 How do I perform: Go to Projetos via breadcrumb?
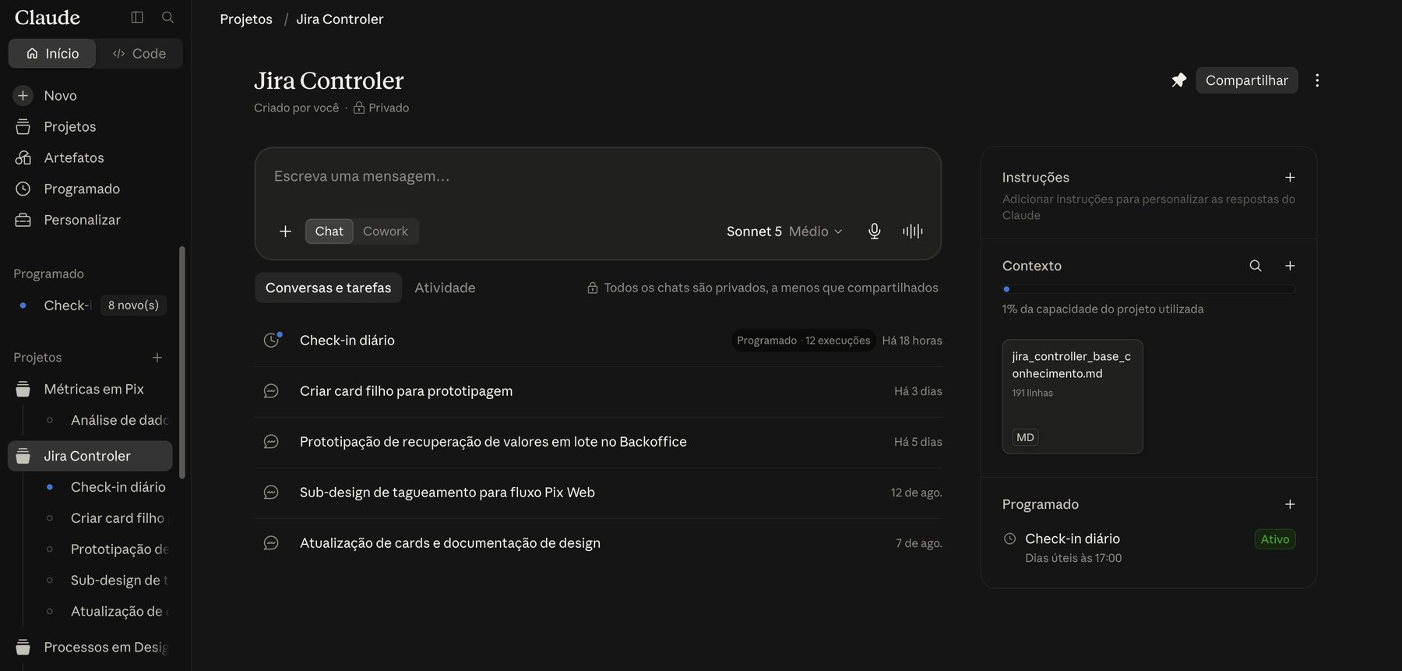point(246,19)
